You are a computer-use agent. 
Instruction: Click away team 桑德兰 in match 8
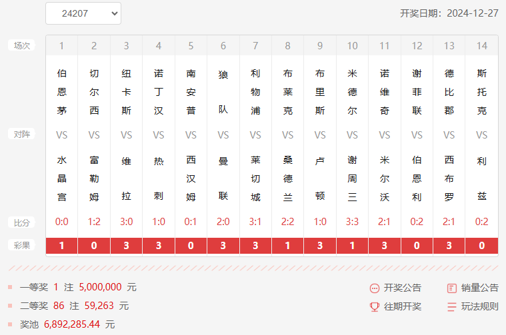pos(287,178)
